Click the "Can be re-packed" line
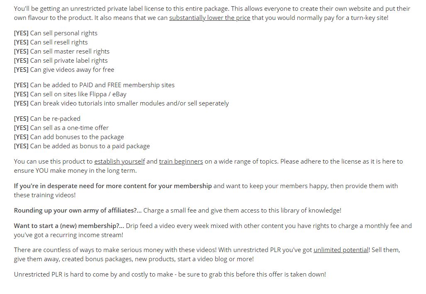 click(47, 119)
